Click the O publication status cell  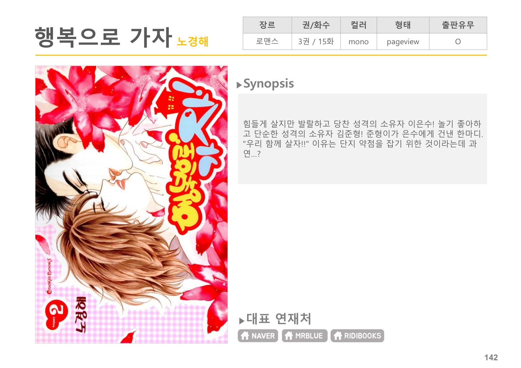(458, 41)
